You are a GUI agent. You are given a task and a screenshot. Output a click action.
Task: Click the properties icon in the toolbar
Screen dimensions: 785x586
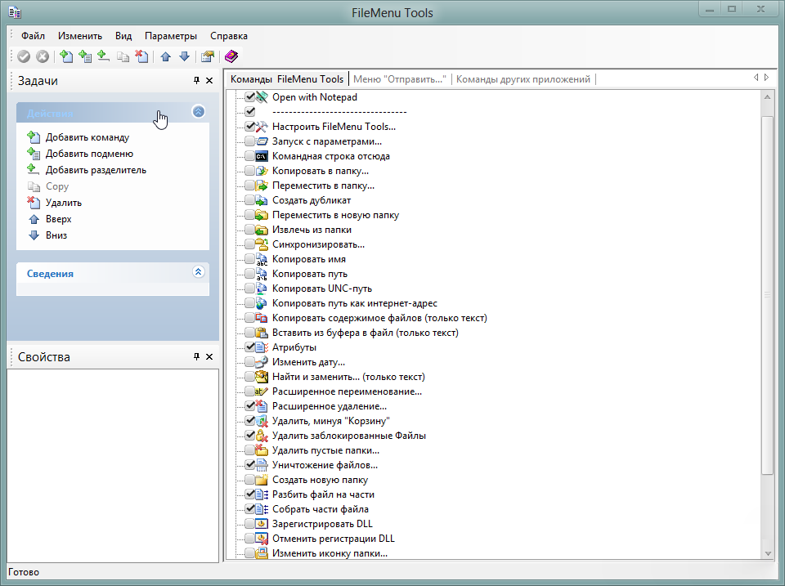click(208, 56)
